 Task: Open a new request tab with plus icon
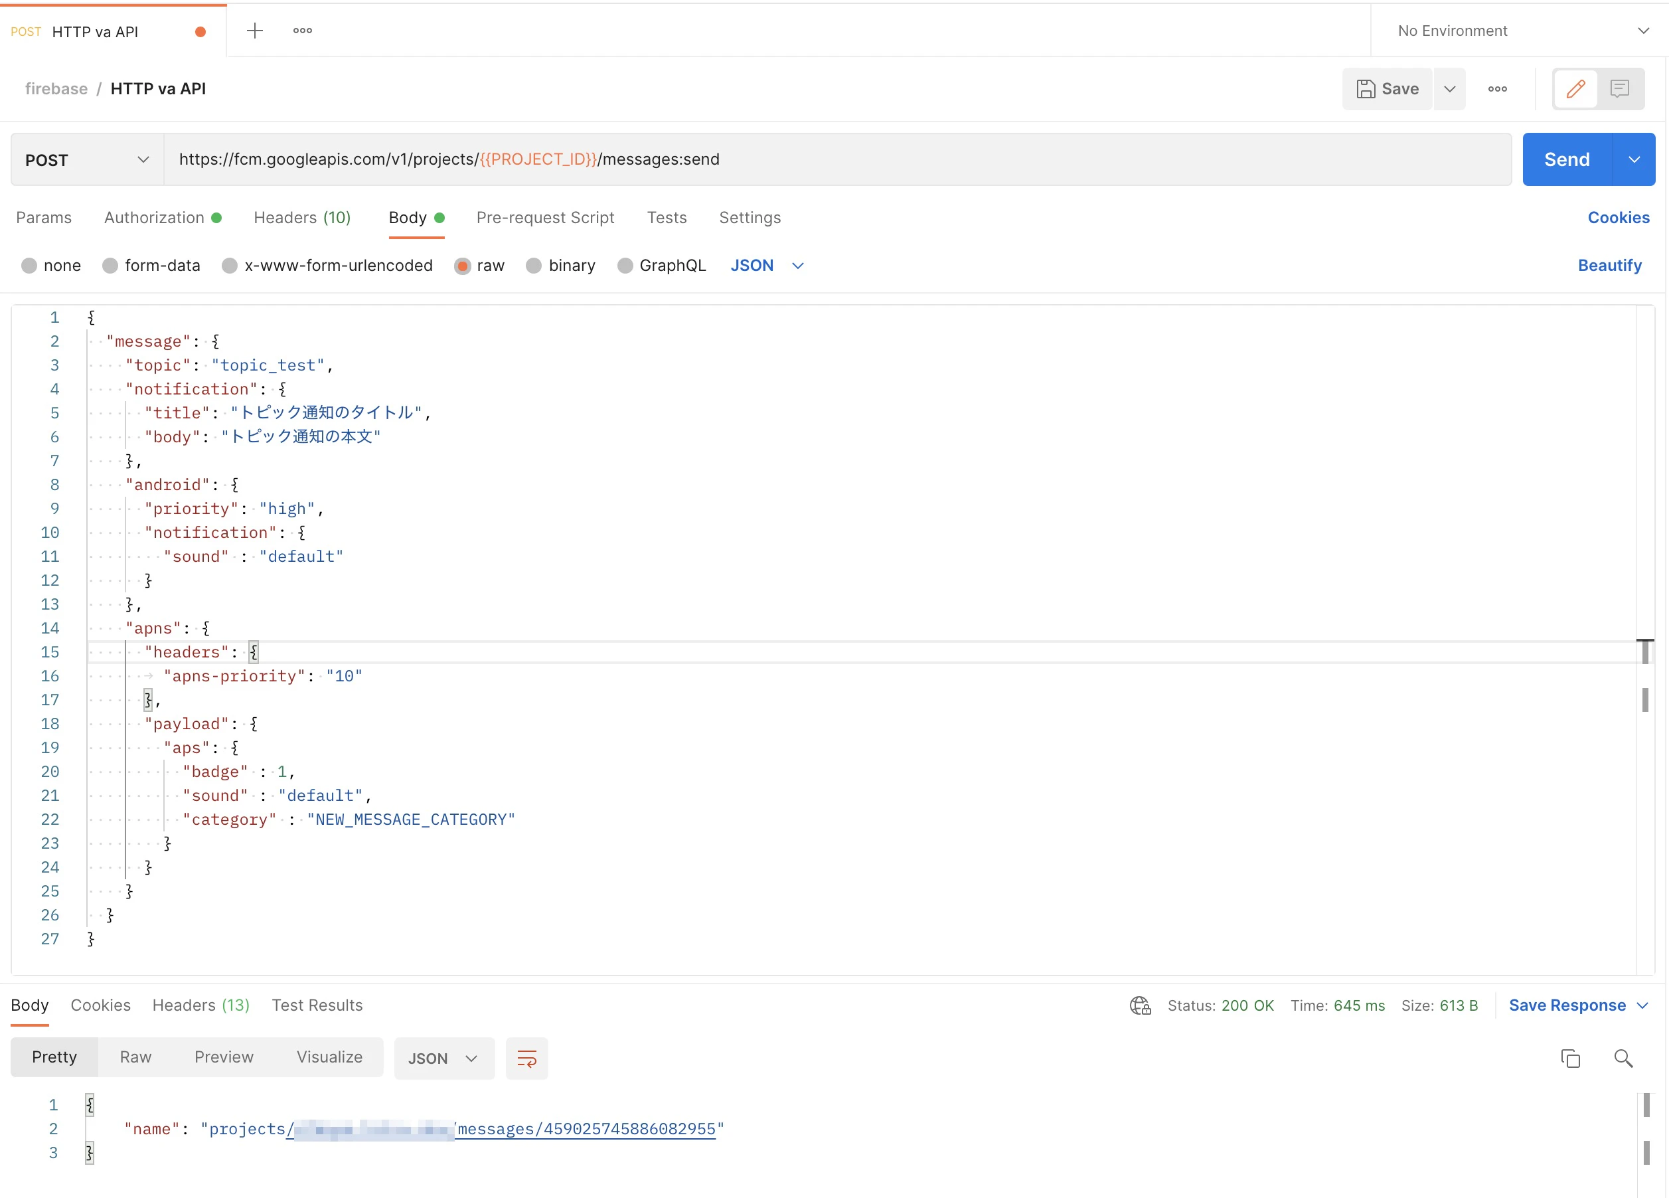click(255, 31)
